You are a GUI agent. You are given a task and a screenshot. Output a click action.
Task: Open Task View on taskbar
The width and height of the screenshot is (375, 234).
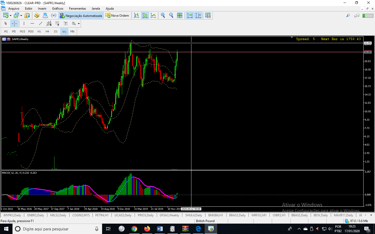[108, 229]
